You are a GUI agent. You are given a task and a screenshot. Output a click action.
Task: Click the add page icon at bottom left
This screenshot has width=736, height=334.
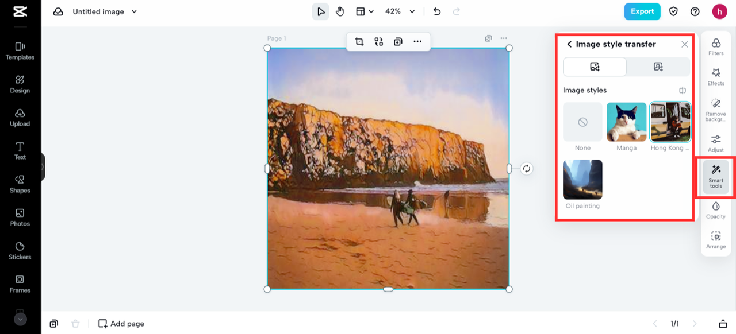(x=53, y=324)
